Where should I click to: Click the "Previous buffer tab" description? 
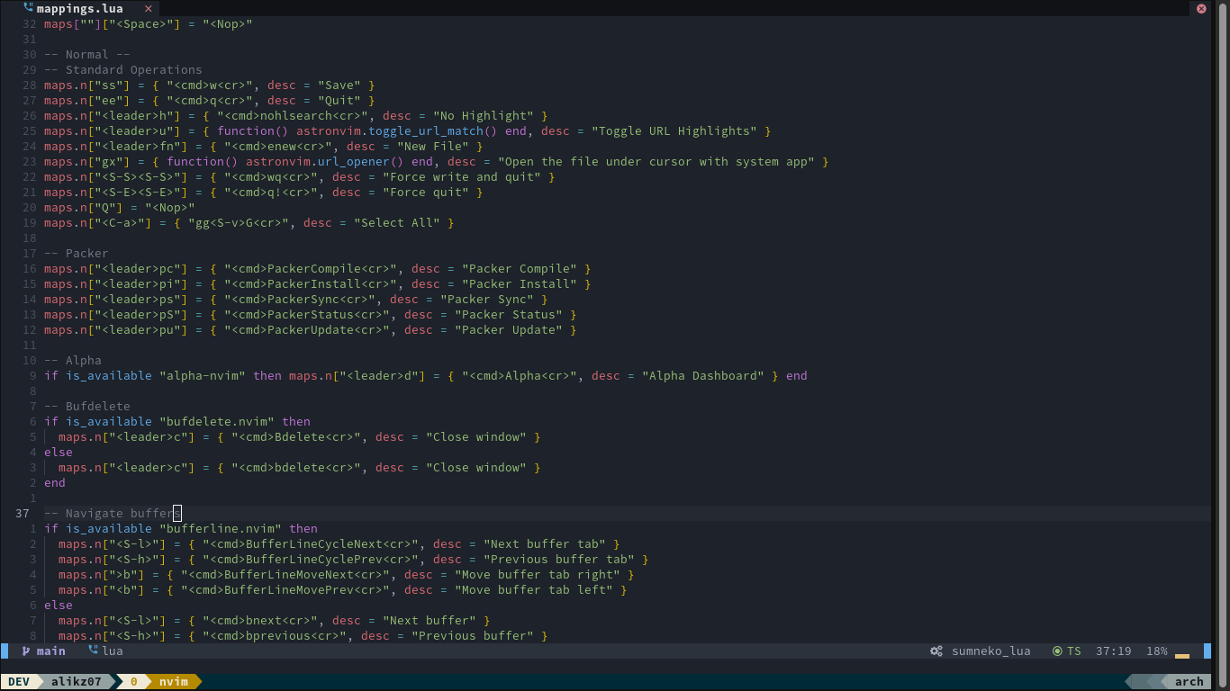pos(559,559)
